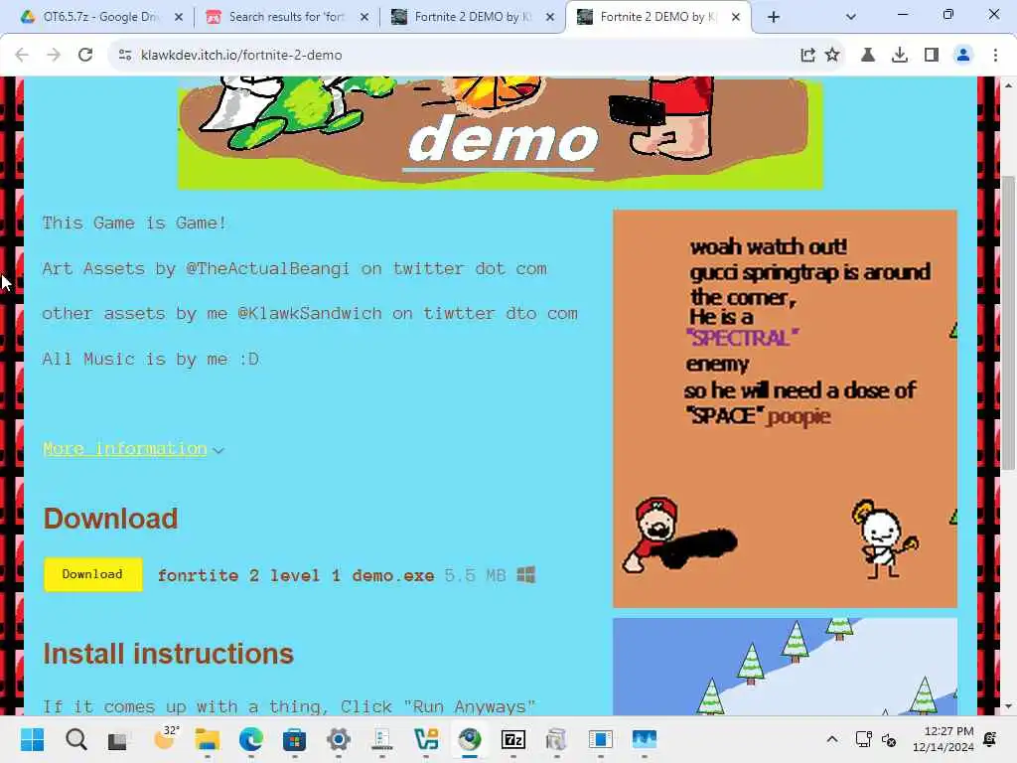
Task: Open the Windows Start menu
Action: coord(33,739)
